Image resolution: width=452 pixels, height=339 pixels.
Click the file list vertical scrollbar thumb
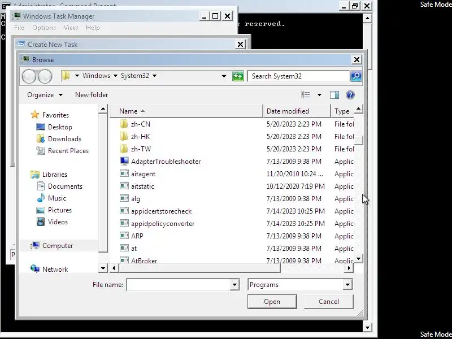tap(359, 140)
